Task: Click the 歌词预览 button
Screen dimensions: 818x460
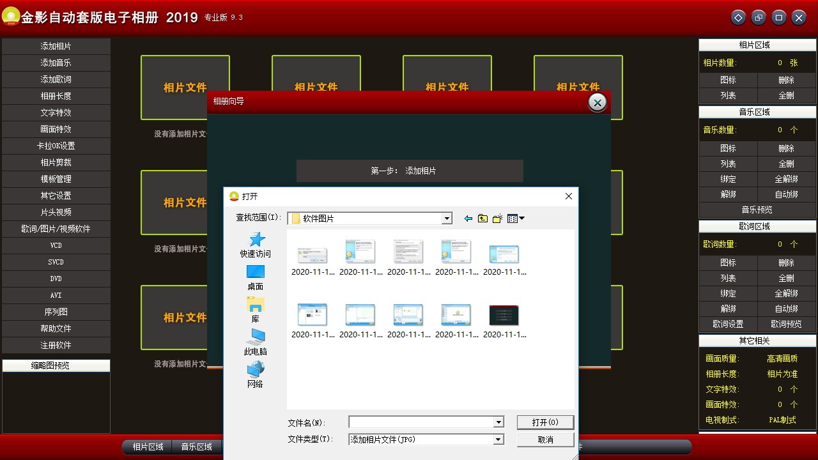Action: tap(787, 324)
